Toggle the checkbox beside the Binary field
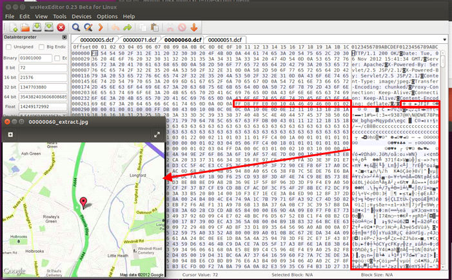This screenshot has height=280, width=452. click(x=57, y=58)
